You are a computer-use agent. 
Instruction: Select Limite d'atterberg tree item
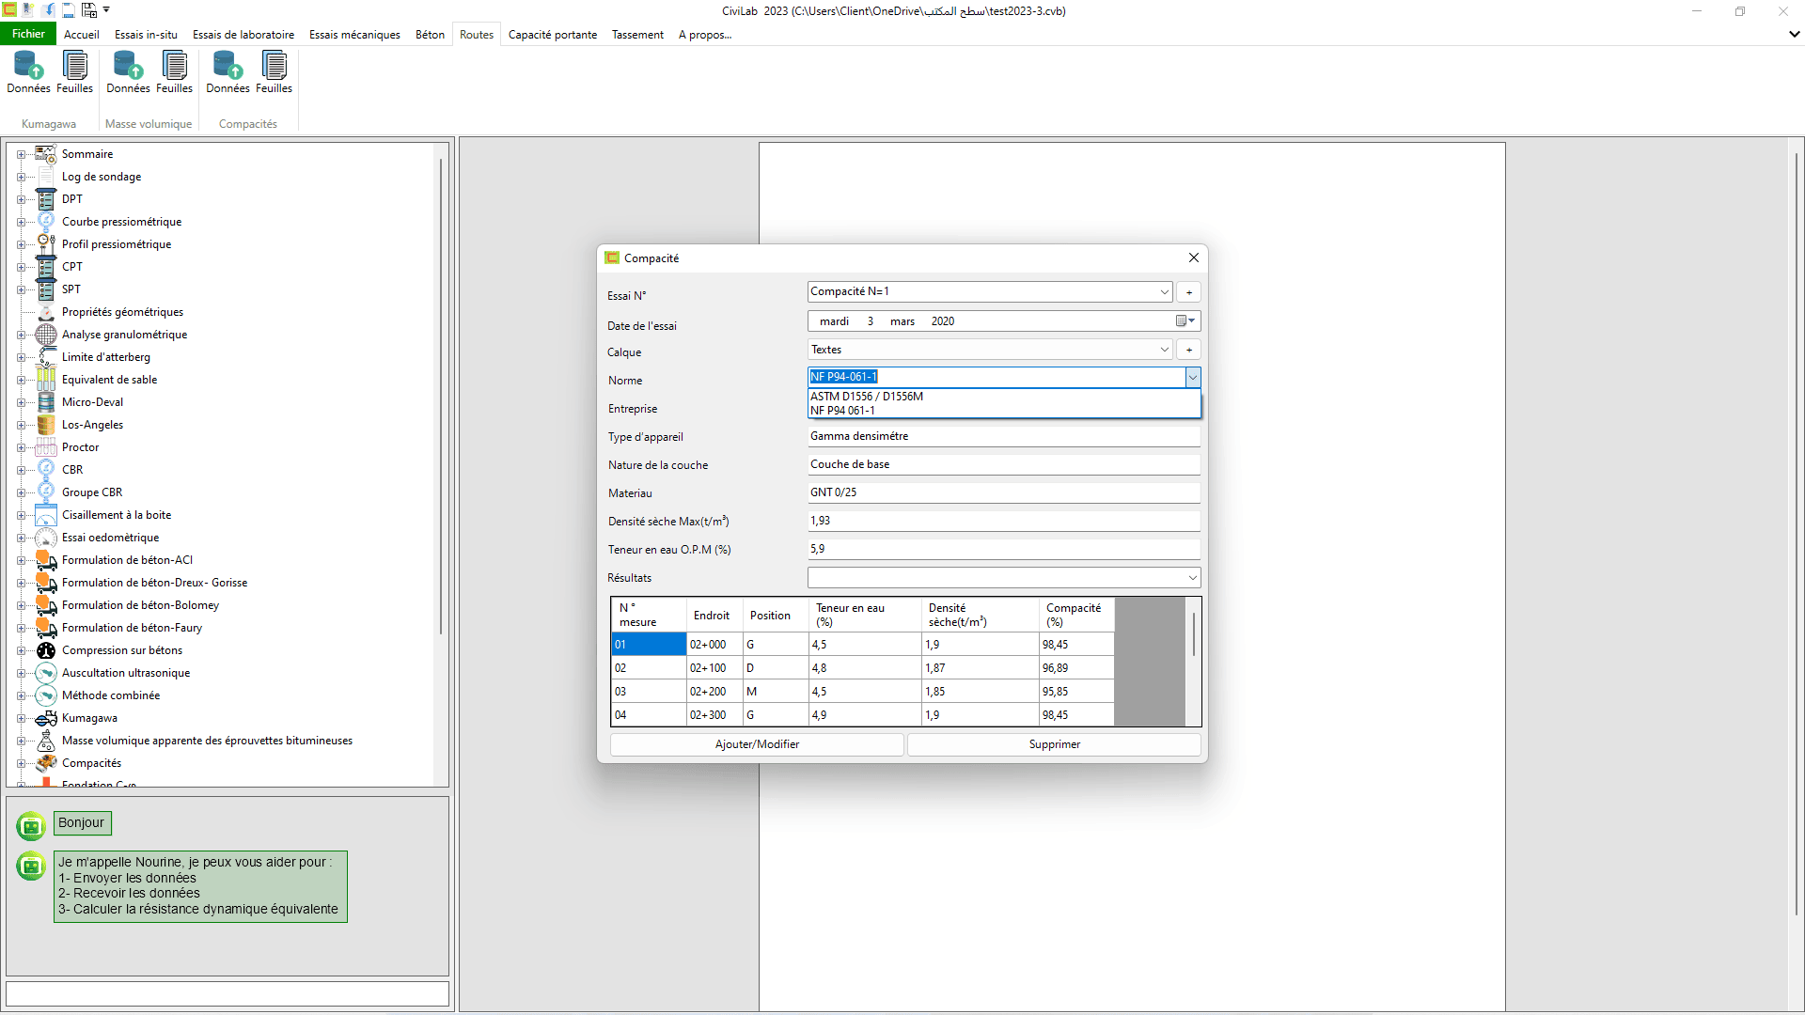tap(106, 357)
